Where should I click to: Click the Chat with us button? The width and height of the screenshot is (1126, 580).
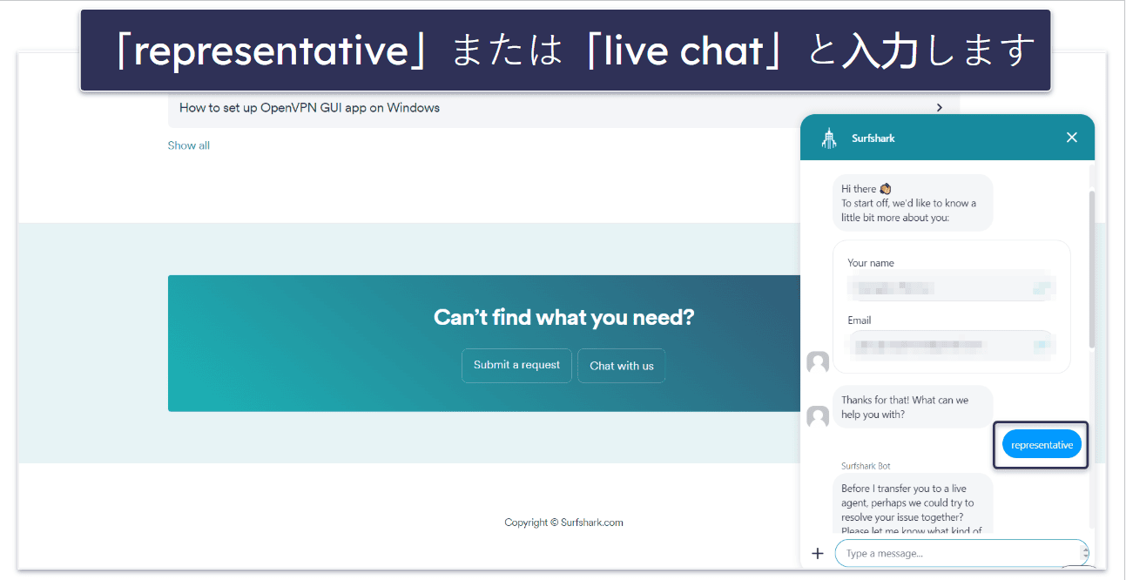tap(621, 366)
